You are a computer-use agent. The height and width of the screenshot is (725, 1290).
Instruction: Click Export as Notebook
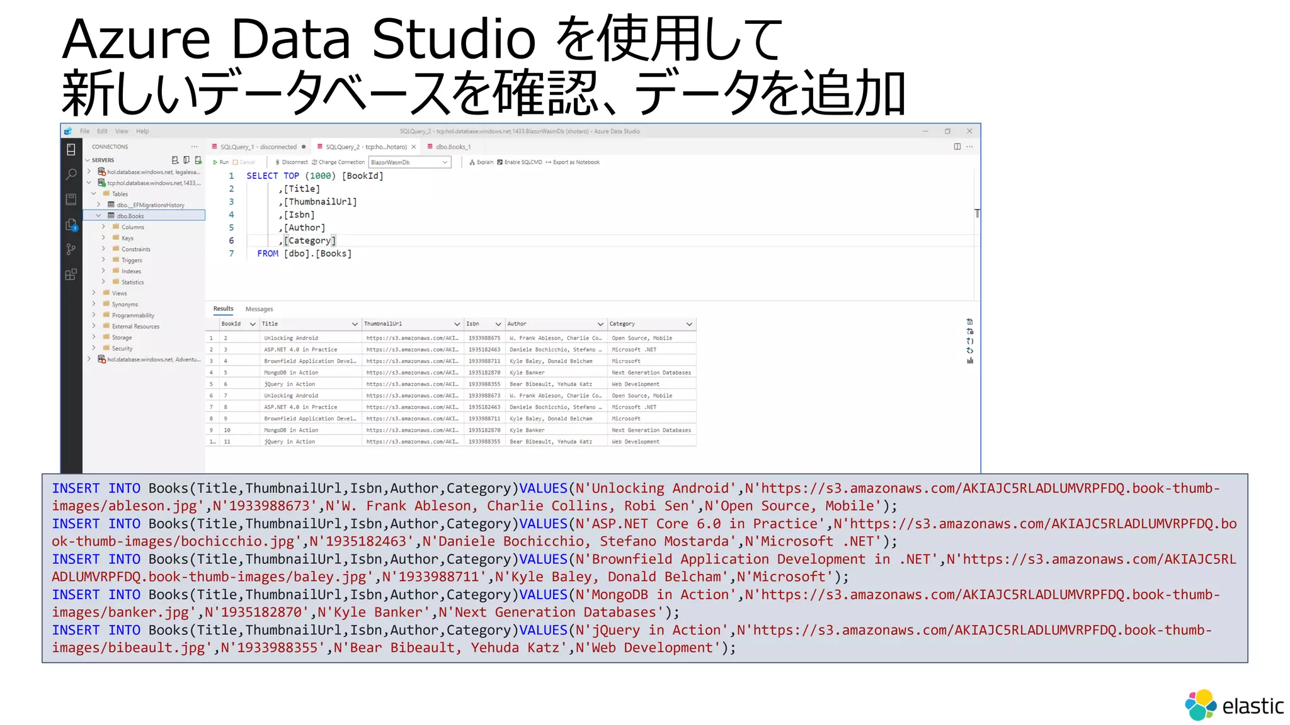[x=573, y=162]
